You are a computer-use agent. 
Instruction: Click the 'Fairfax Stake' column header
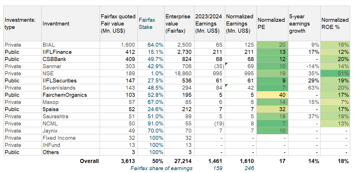tap(151, 23)
